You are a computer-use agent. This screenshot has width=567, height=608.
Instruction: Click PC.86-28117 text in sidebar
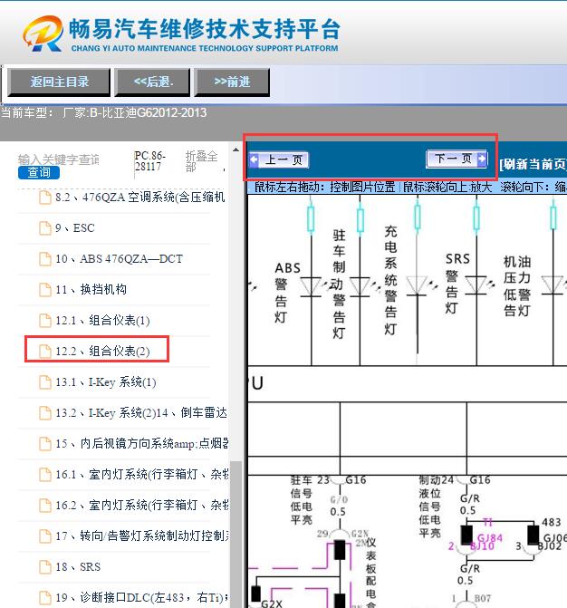click(150, 161)
